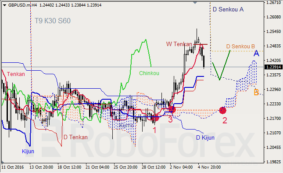283x173 pixels.
Task: Click the 1.26710 price axis label
Action: (x=274, y=3)
